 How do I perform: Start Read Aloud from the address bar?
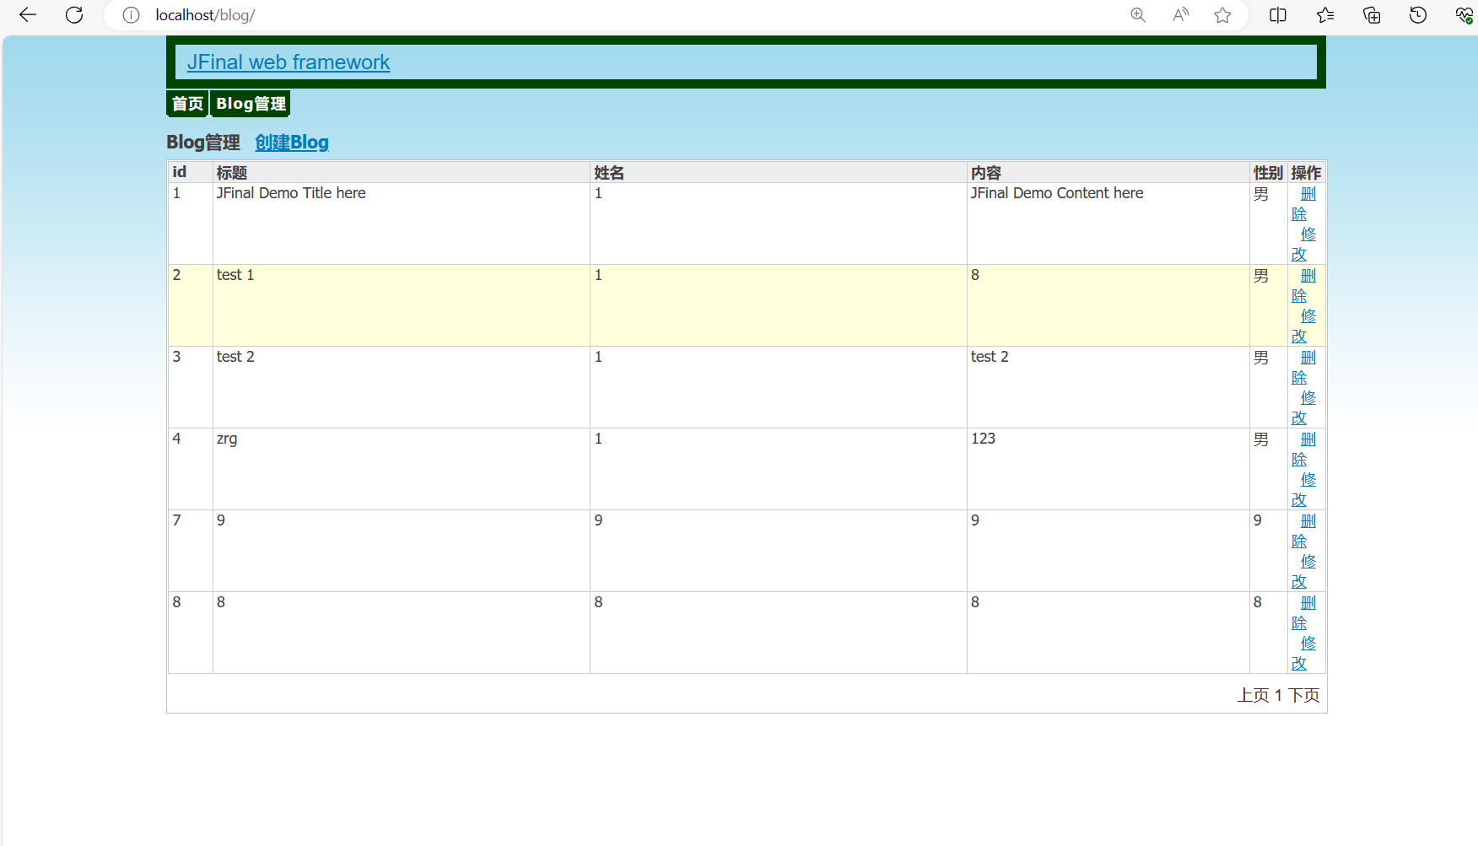click(x=1181, y=15)
